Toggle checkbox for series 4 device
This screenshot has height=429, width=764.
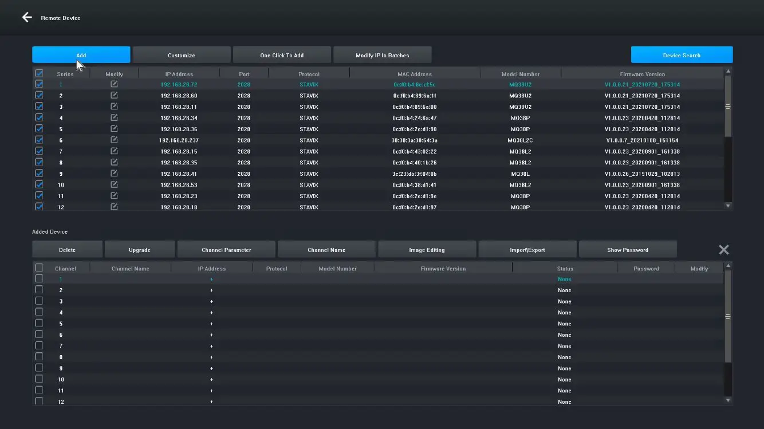tap(39, 118)
